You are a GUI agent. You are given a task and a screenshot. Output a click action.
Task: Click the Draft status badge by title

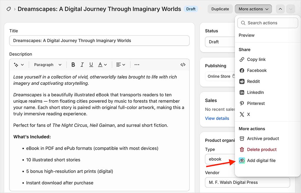click(x=191, y=9)
